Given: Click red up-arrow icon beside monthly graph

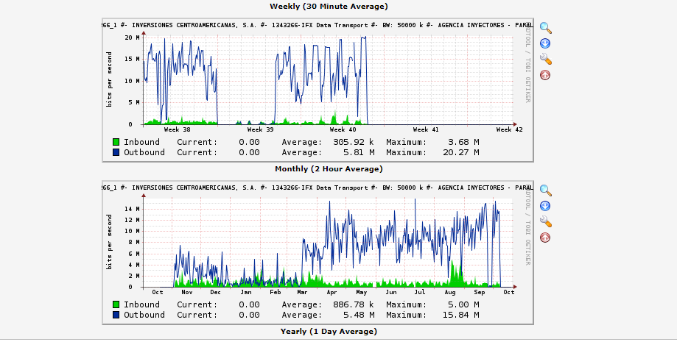Looking at the screenshot, I should (545, 238).
